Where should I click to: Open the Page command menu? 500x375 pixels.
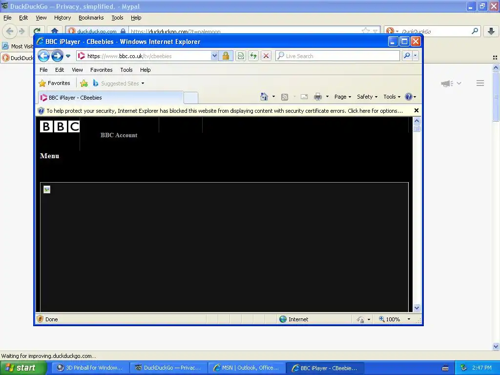pyautogui.click(x=342, y=97)
